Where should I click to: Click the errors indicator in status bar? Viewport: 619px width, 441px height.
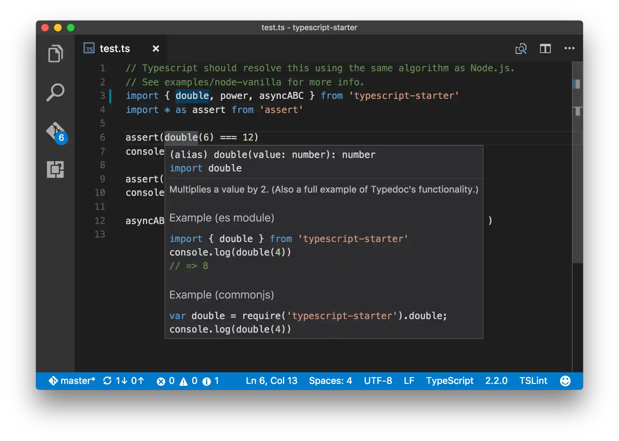[166, 381]
